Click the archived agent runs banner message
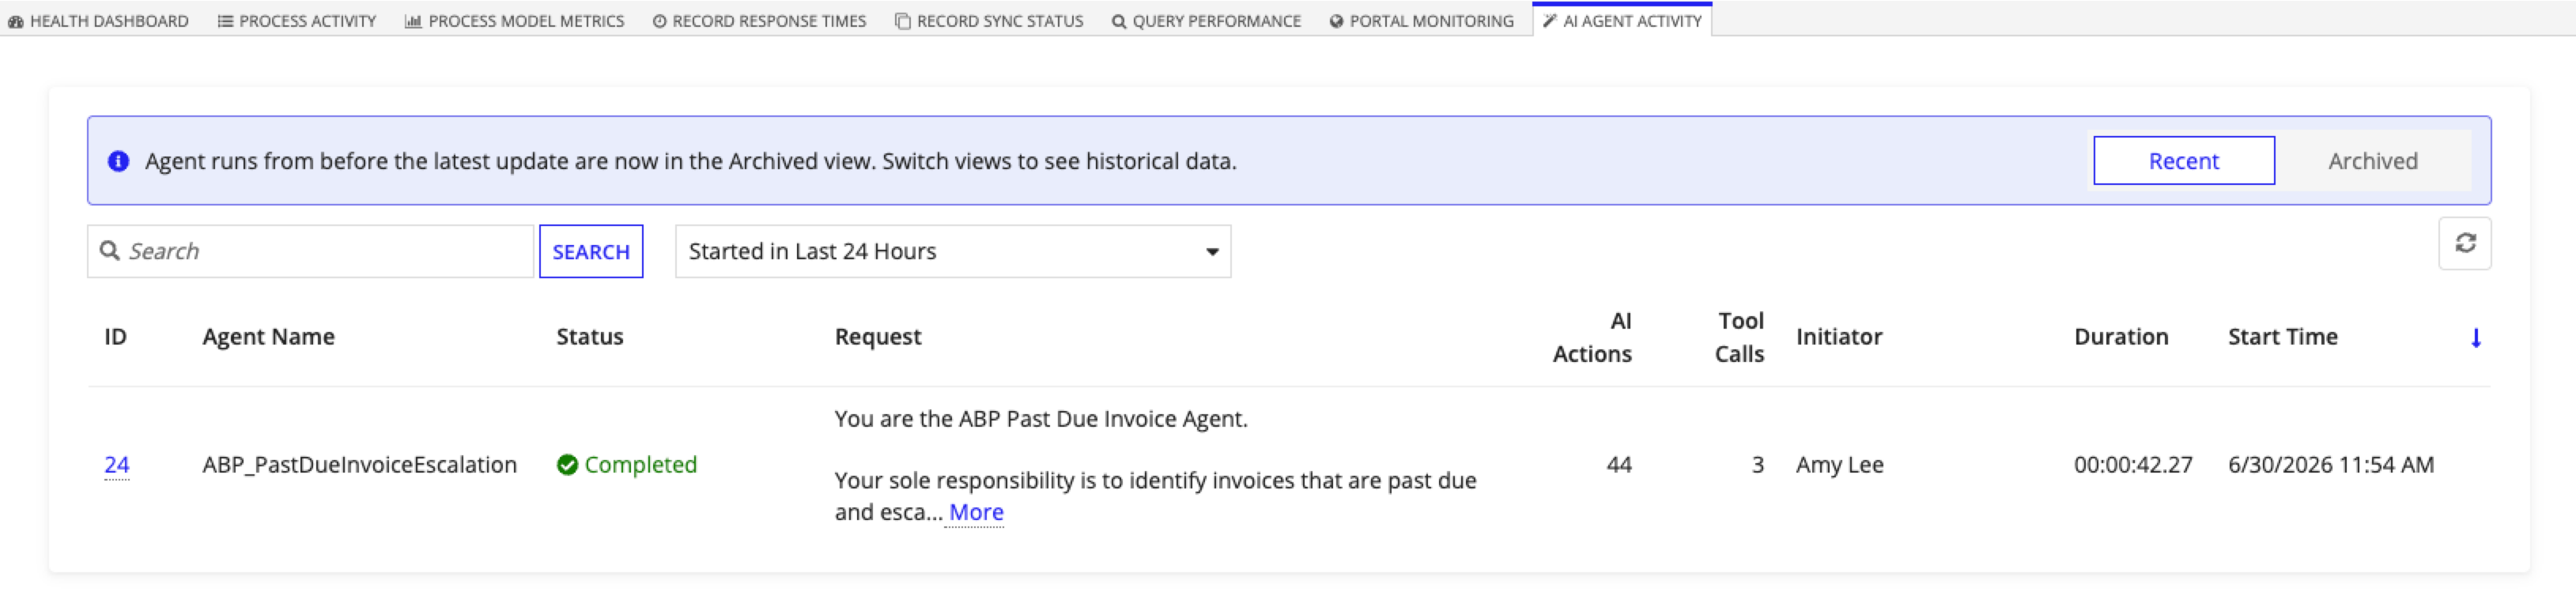This screenshot has height=607, width=2576. [x=690, y=161]
